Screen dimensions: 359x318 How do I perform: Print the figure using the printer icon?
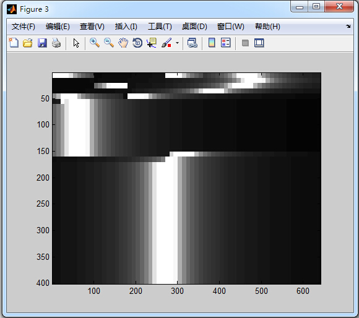[56, 43]
